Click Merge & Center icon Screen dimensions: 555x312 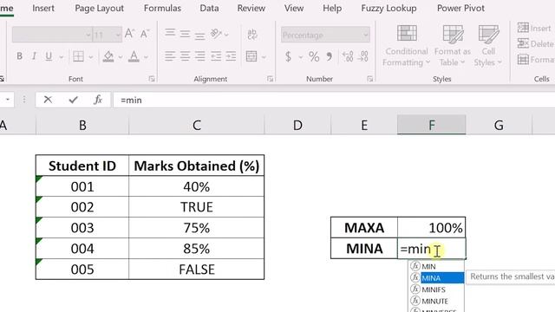tap(251, 56)
